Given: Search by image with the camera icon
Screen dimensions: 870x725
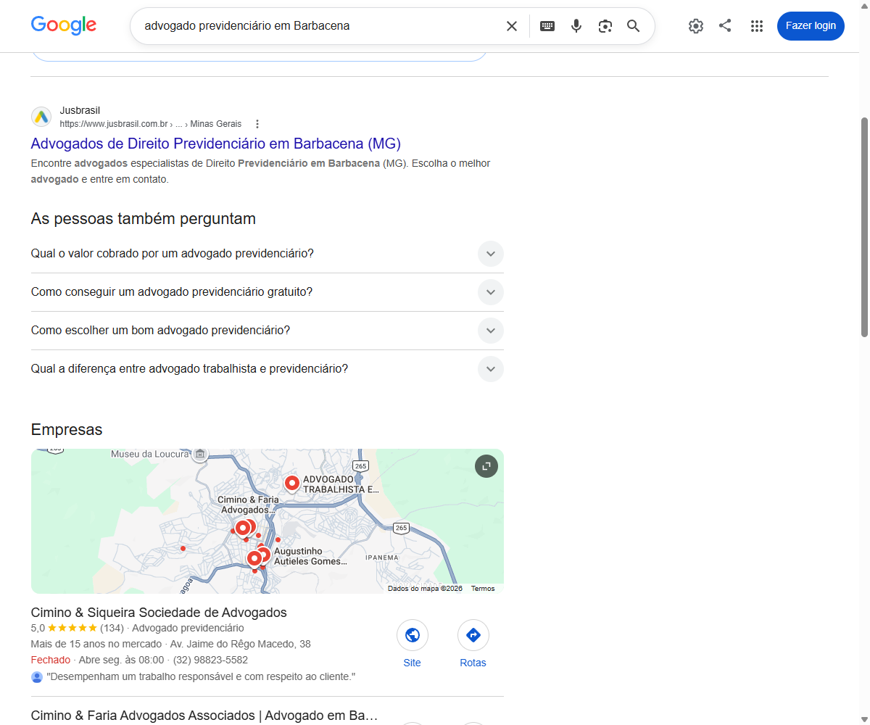Looking at the screenshot, I should 605,26.
